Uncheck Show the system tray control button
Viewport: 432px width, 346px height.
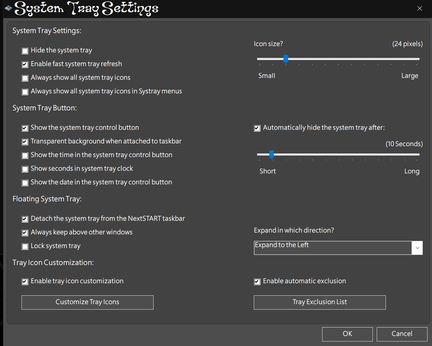tap(25, 128)
